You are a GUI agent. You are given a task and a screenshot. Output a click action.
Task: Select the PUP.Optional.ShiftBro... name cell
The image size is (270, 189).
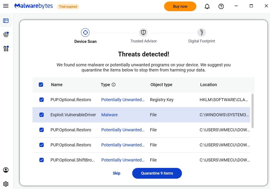coord(73,160)
